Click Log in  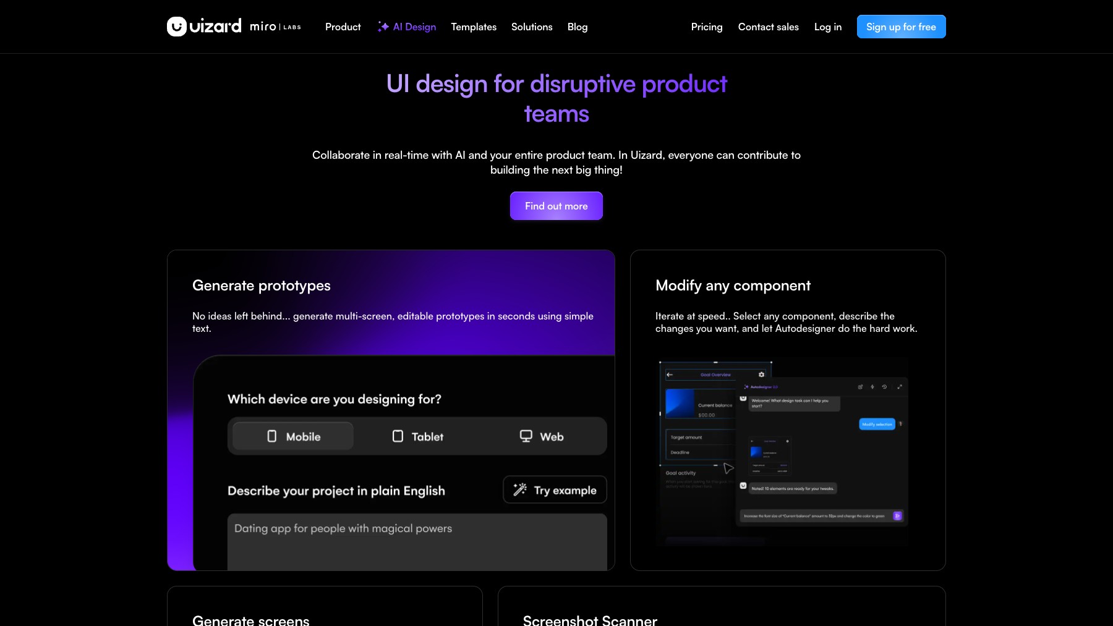coord(828,27)
